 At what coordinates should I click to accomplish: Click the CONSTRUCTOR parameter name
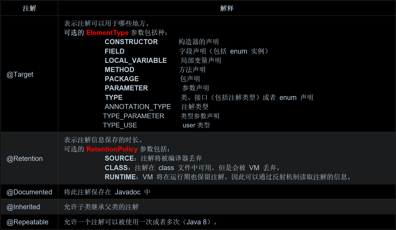(x=131, y=42)
